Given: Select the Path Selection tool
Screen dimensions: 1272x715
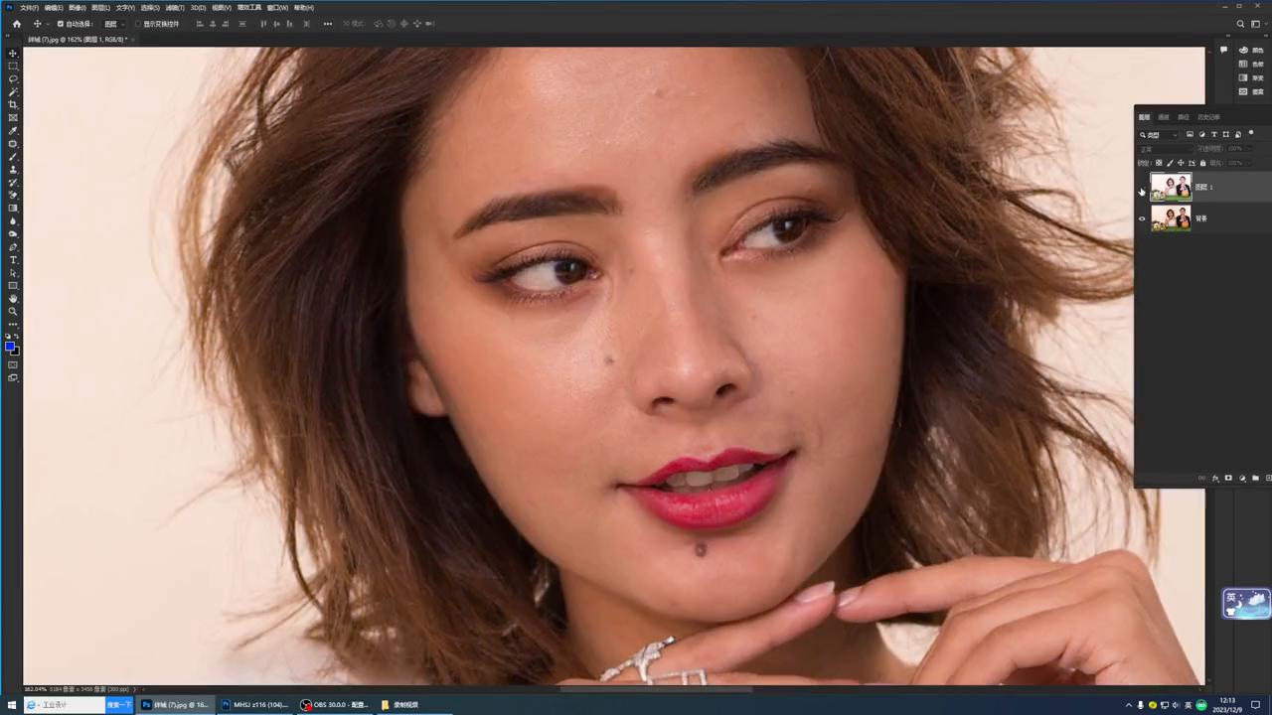Looking at the screenshot, I should (x=13, y=272).
